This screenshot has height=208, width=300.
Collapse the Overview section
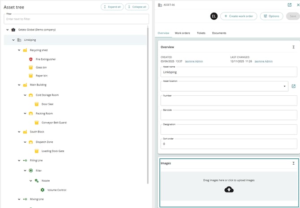(x=293, y=47)
